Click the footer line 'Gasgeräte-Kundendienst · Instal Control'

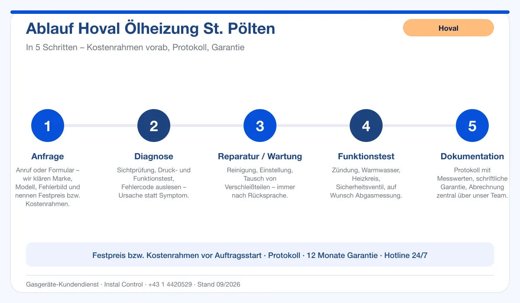tap(133, 284)
